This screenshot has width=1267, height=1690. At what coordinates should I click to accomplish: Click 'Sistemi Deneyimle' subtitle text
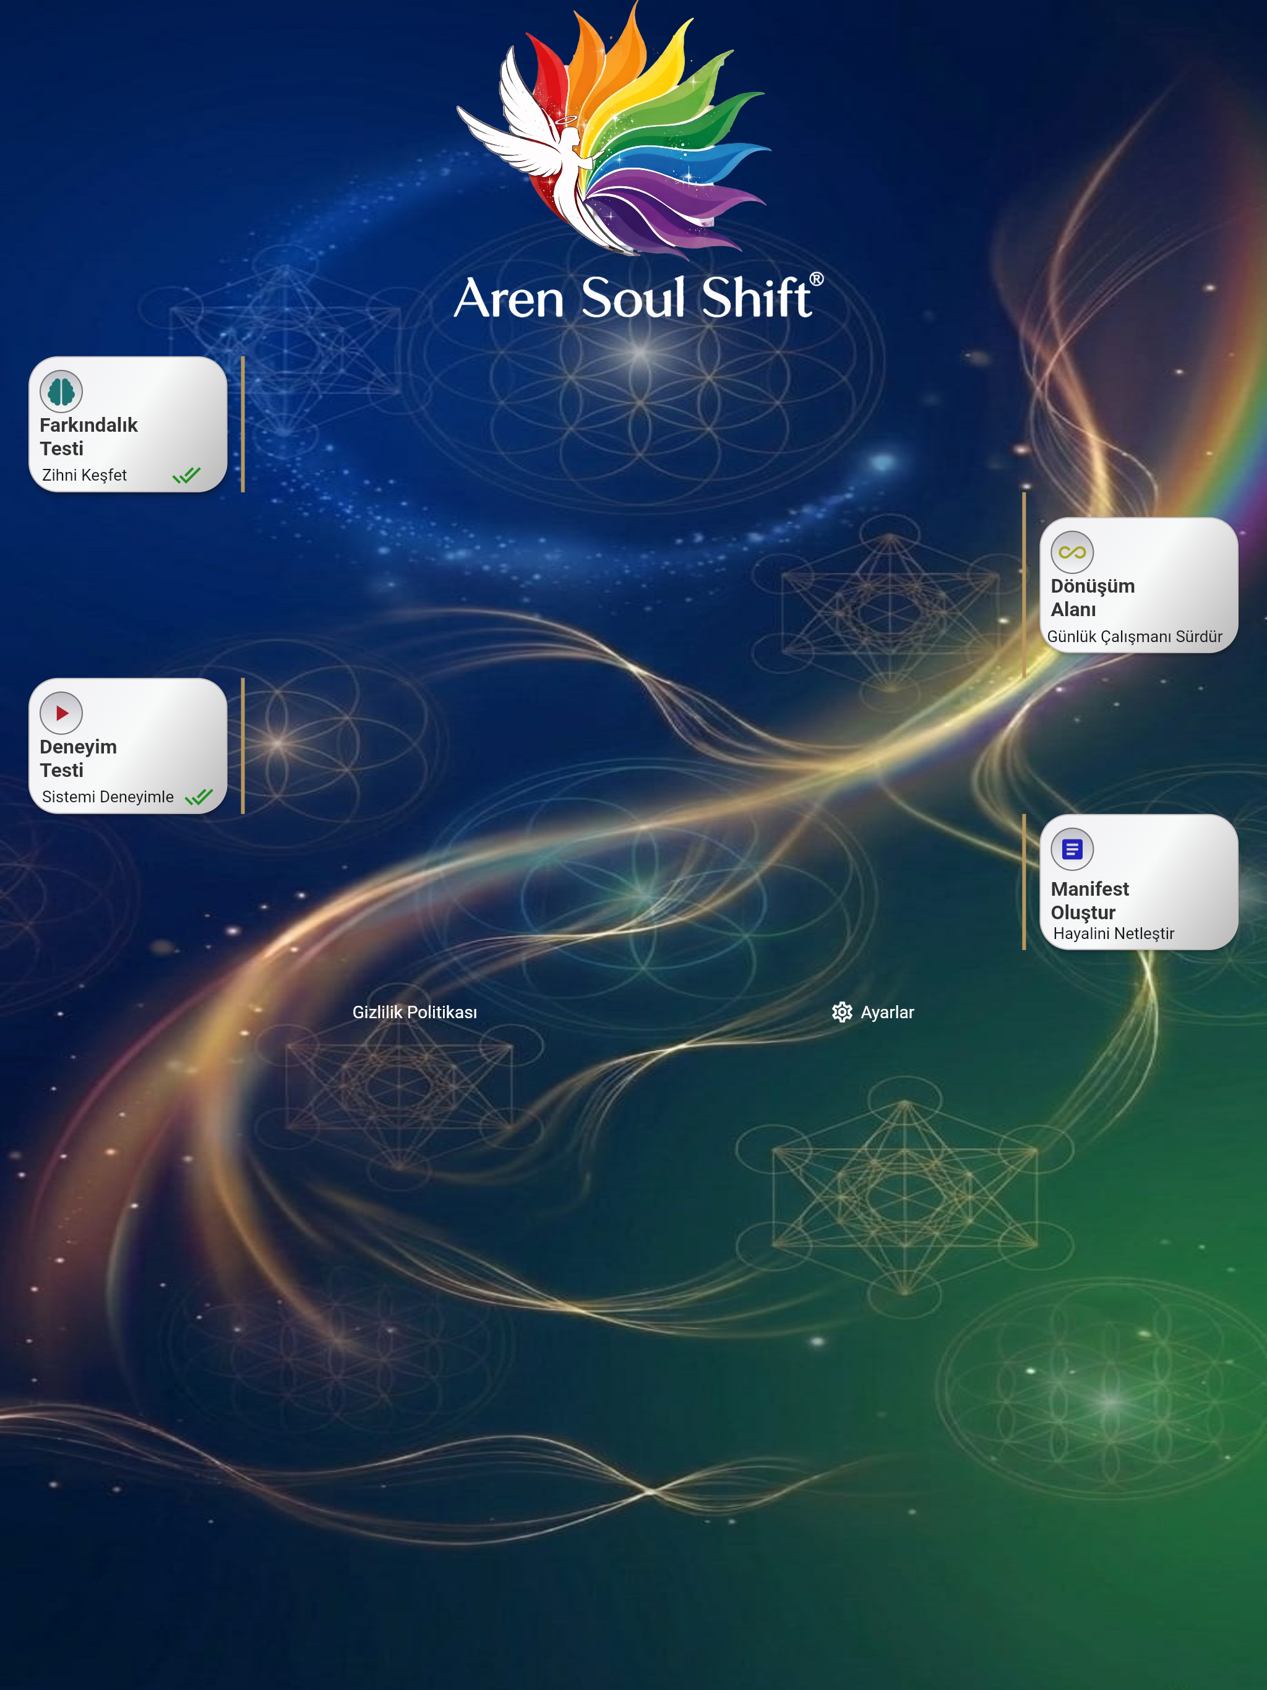point(108,797)
